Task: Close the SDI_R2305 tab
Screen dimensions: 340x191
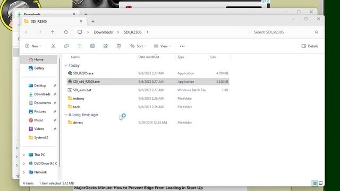Action: pyautogui.click(x=81, y=21)
